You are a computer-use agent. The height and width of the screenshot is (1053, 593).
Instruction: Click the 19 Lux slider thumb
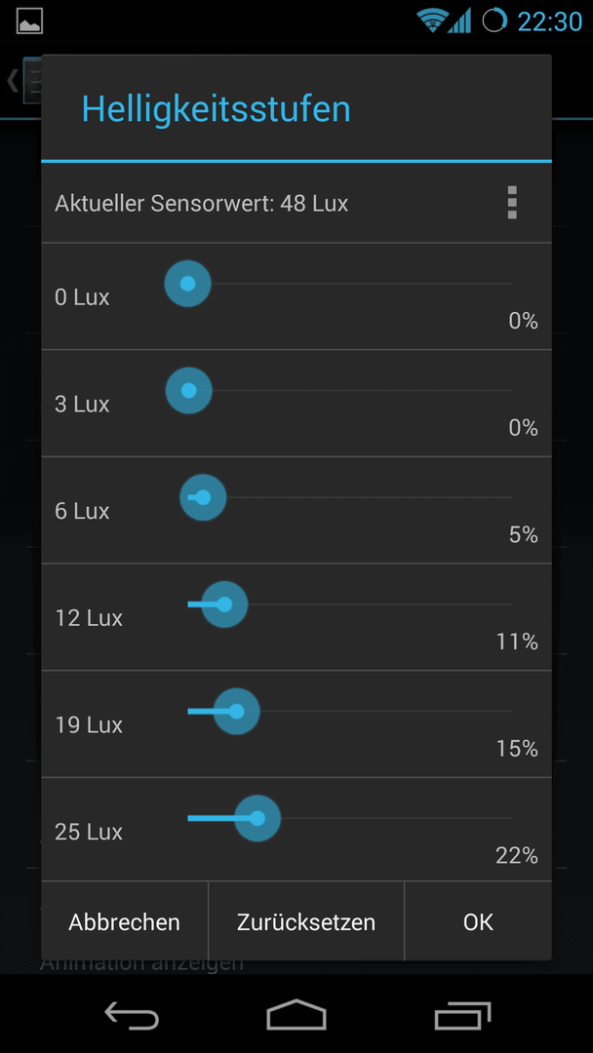tap(236, 711)
